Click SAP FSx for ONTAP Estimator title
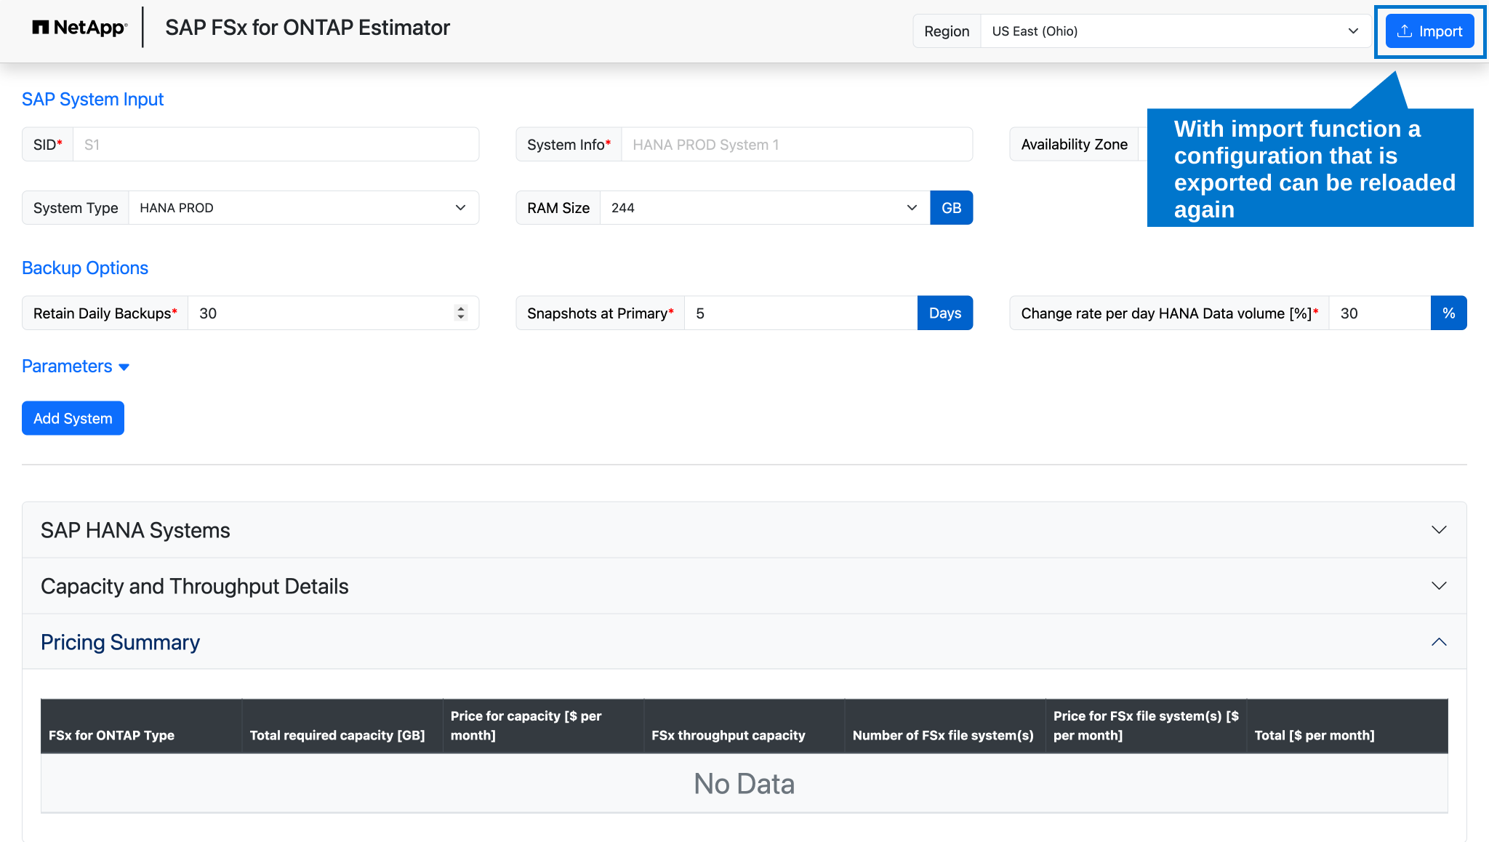Image resolution: width=1489 pixels, height=842 pixels. click(x=308, y=28)
